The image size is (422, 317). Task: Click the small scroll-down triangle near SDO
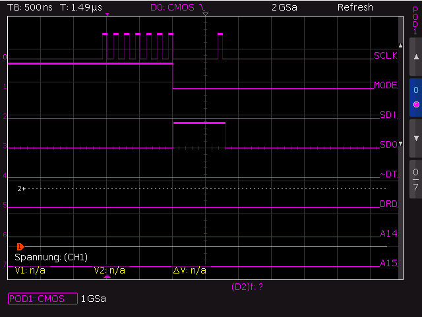pyautogui.click(x=400, y=144)
